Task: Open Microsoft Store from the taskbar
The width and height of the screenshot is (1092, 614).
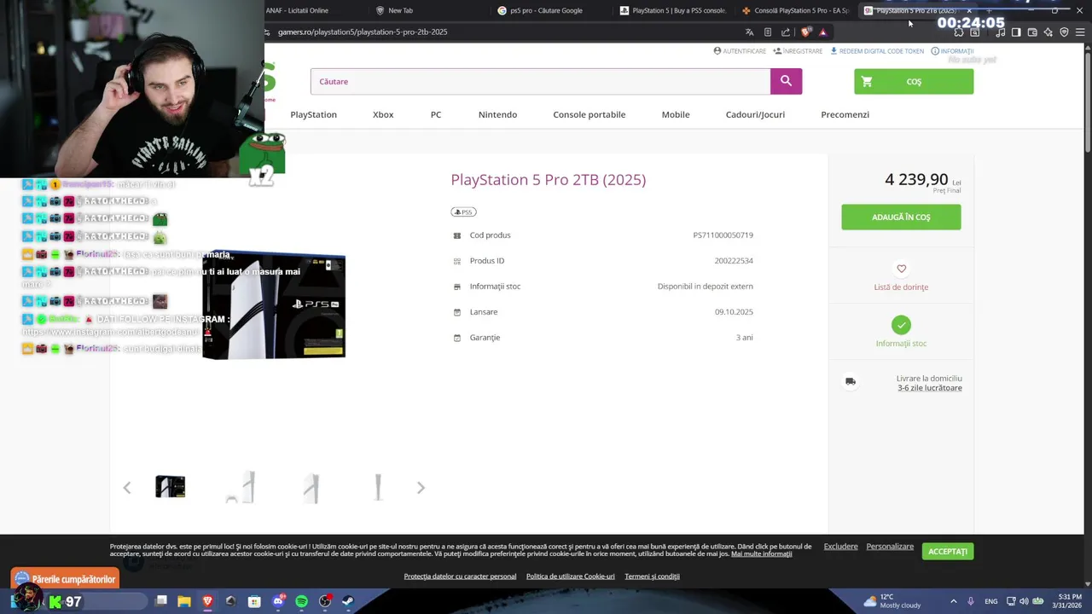Action: (x=254, y=601)
